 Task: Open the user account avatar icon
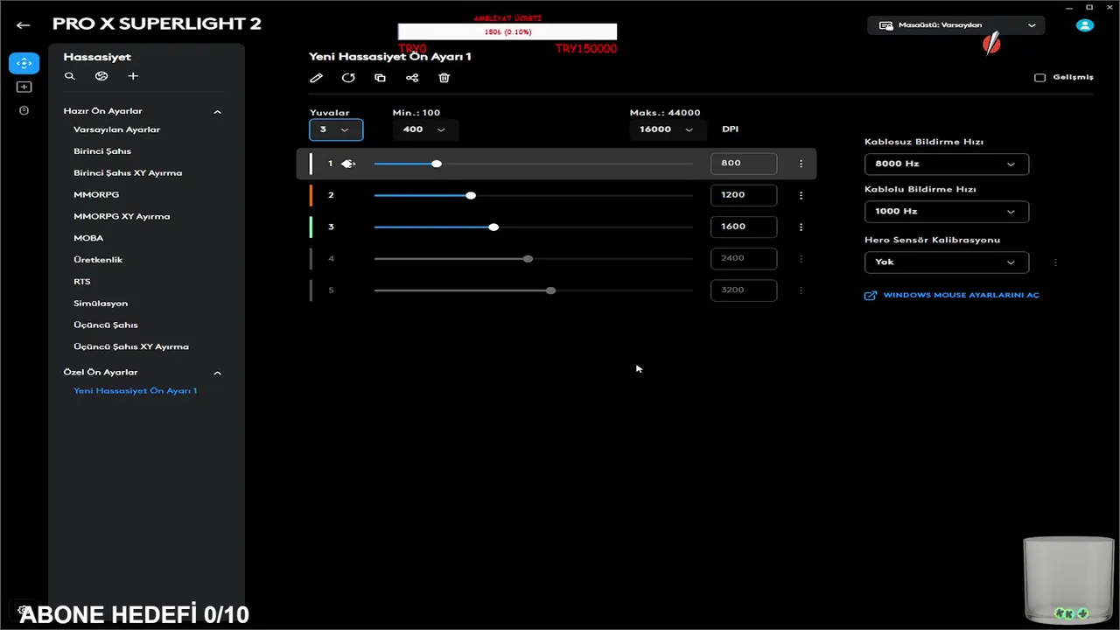(x=1085, y=25)
